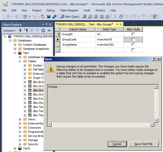Viewport: 163px width, 152px height.
Task: Expand the Test2 database node
Action: coord(15,148)
